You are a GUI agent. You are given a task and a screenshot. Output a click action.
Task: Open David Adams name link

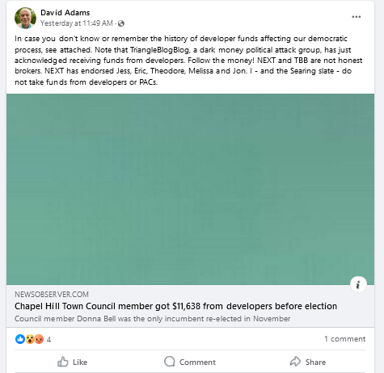point(65,13)
